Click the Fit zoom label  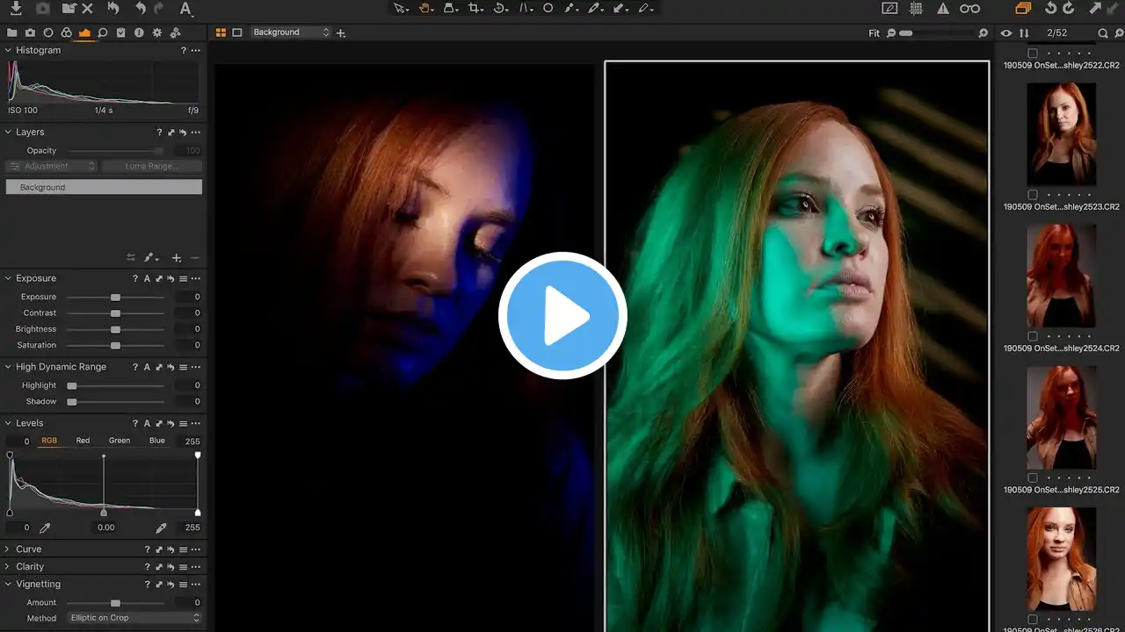pos(874,33)
